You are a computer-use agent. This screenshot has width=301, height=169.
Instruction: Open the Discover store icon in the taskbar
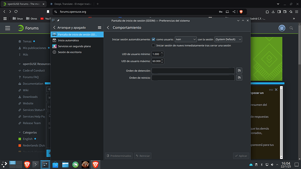tap(55, 165)
